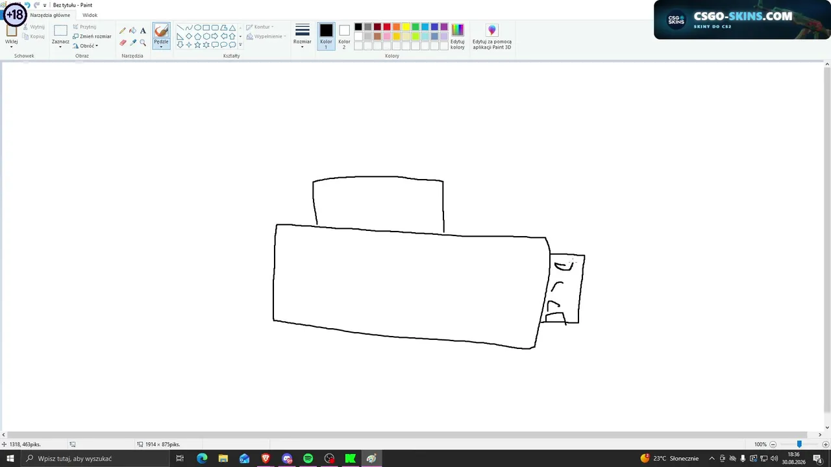Click the Przytnij crop button
This screenshot has width=831, height=467.
pyautogui.click(x=84, y=27)
